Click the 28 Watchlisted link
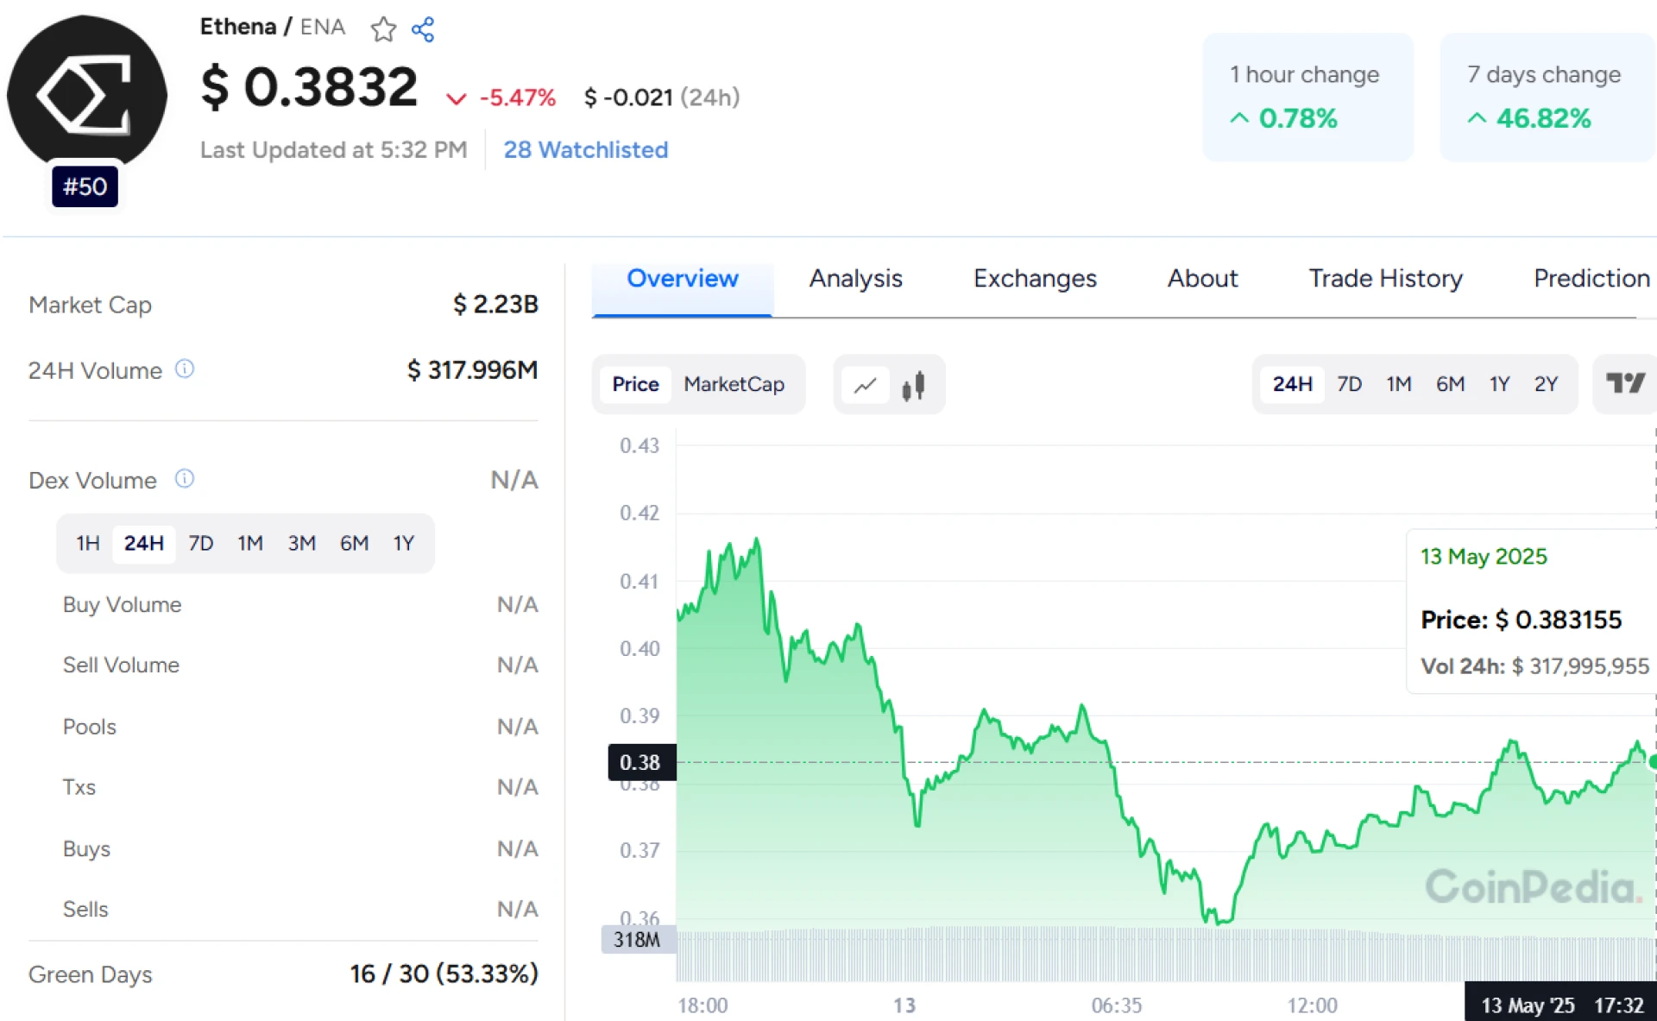This screenshot has width=1657, height=1021. coord(585,150)
